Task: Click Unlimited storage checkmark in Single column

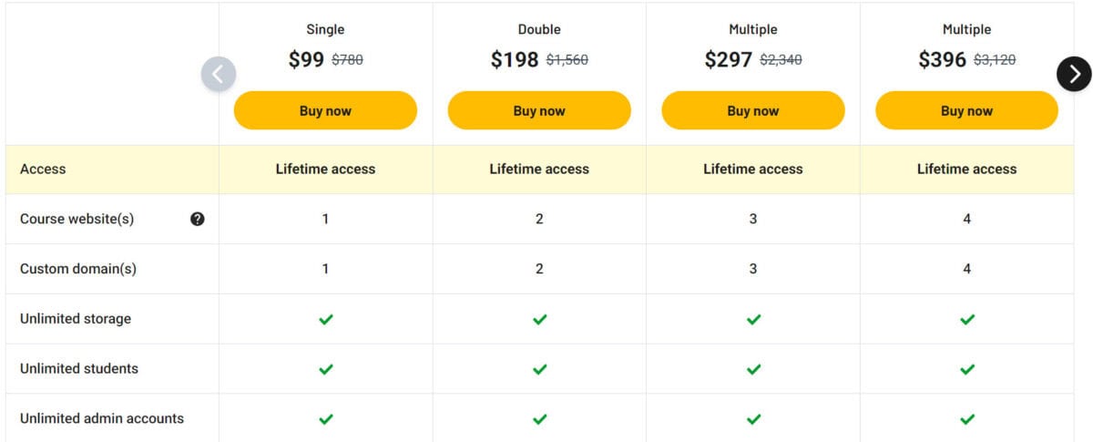Action: [326, 319]
